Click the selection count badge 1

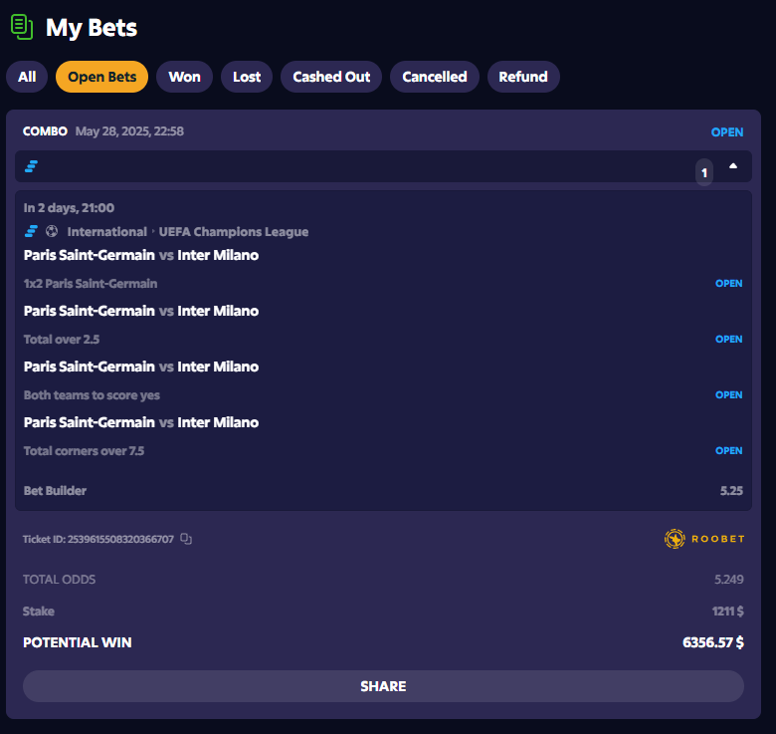point(704,173)
